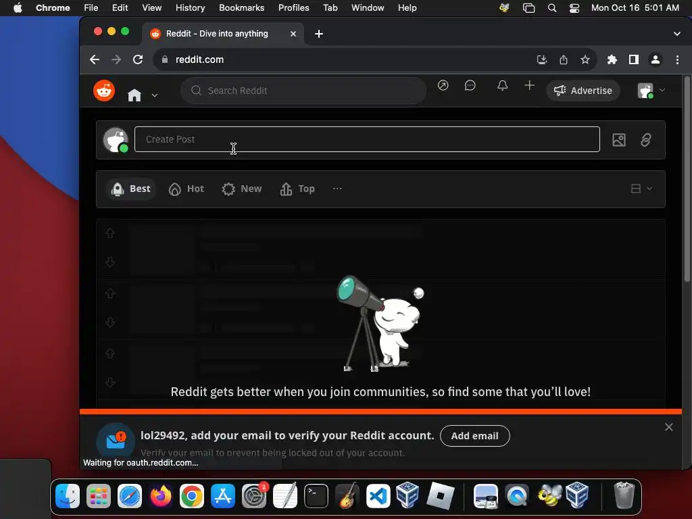The height and width of the screenshot is (519, 692).
Task: Open profile via avatar beside Create Post
Action: (116, 140)
